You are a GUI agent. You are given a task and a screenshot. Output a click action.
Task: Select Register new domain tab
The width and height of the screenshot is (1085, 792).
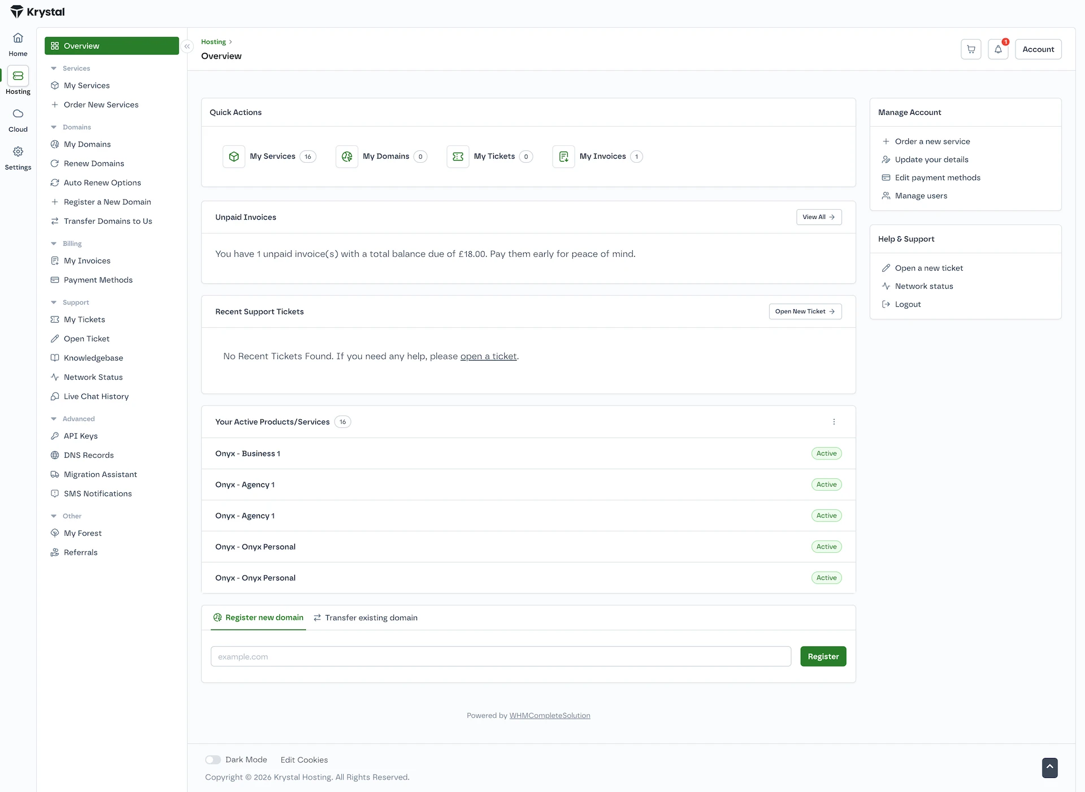[x=258, y=618]
